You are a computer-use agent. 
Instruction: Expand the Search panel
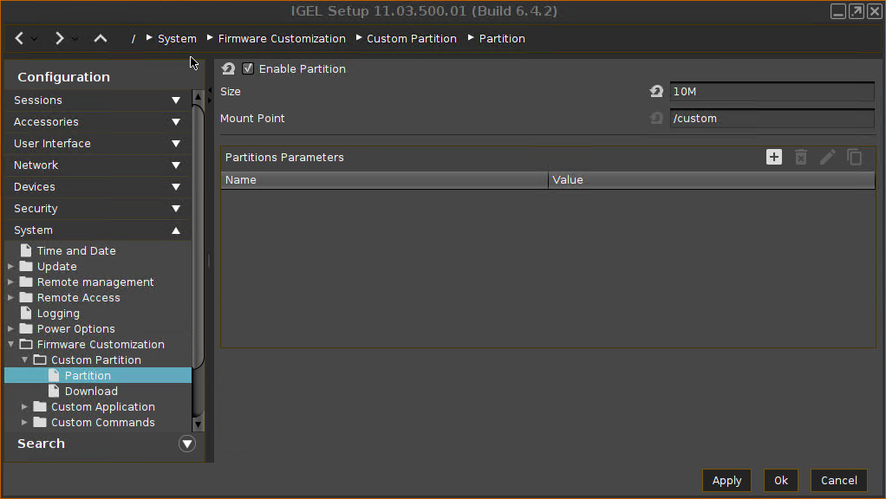tap(186, 444)
